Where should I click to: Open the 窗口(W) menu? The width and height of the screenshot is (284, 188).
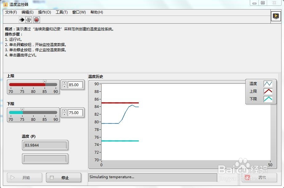pyautogui.click(x=79, y=12)
